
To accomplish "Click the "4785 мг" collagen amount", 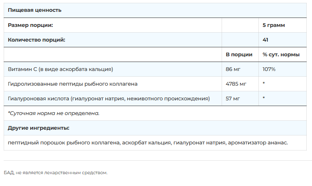I will 236,84.
